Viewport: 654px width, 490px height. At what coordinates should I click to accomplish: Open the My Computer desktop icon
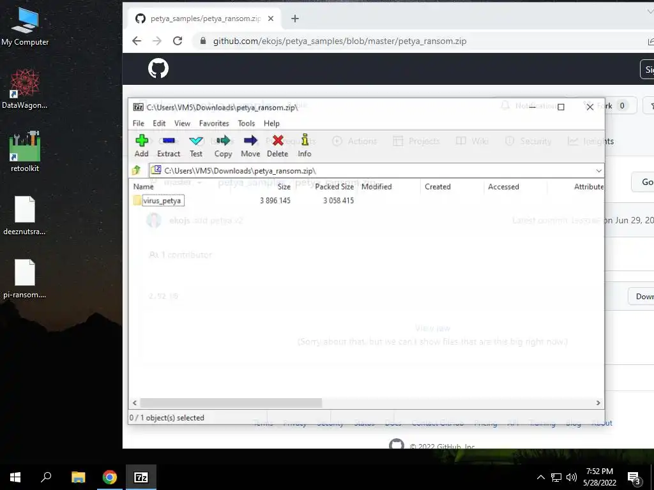25,26
